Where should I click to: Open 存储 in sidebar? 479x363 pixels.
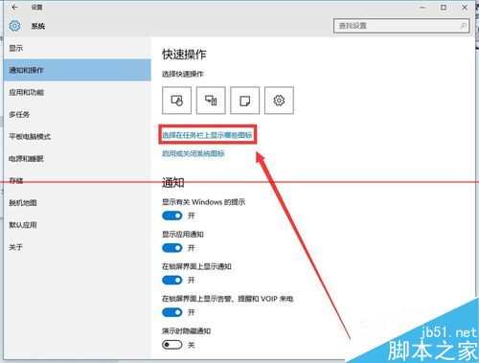click(x=78, y=181)
